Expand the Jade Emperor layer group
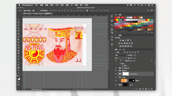Screen dimensions: 172x96 (x=118, y=74)
